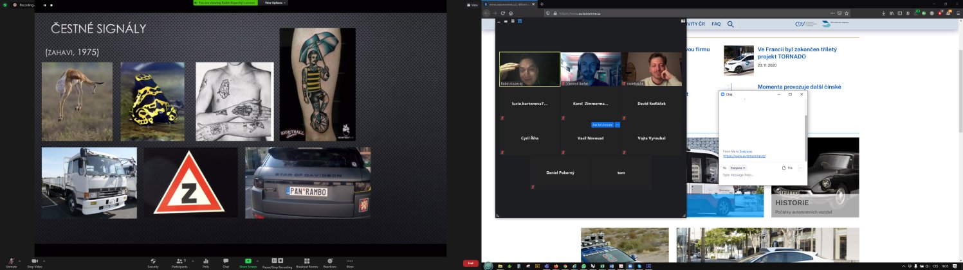Open the FAQ menu item
Screen dimensions: 963x270
click(x=716, y=24)
